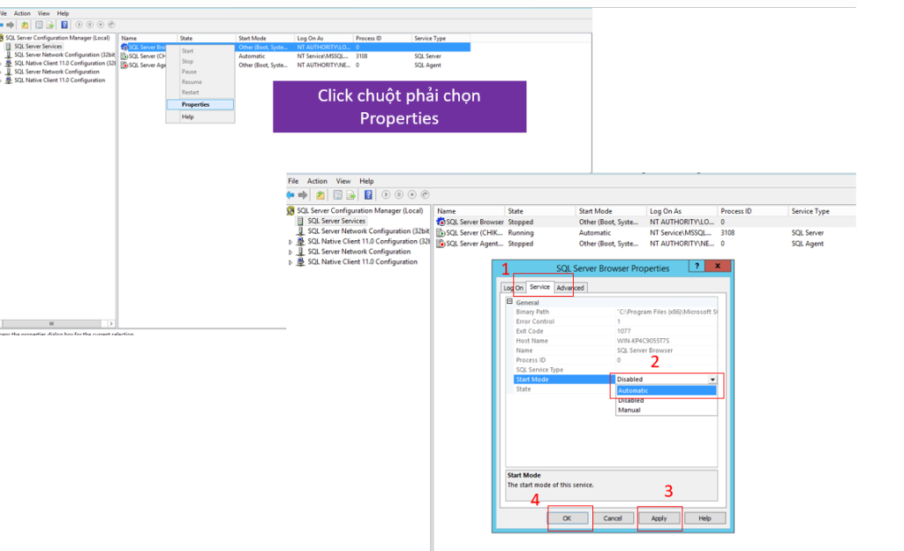Open the blue Help icon in background window toolbar
The width and height of the screenshot is (904, 551).
[x=64, y=25]
